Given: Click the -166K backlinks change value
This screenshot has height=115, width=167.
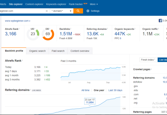Looking at the screenshot, I should [x=77, y=34].
